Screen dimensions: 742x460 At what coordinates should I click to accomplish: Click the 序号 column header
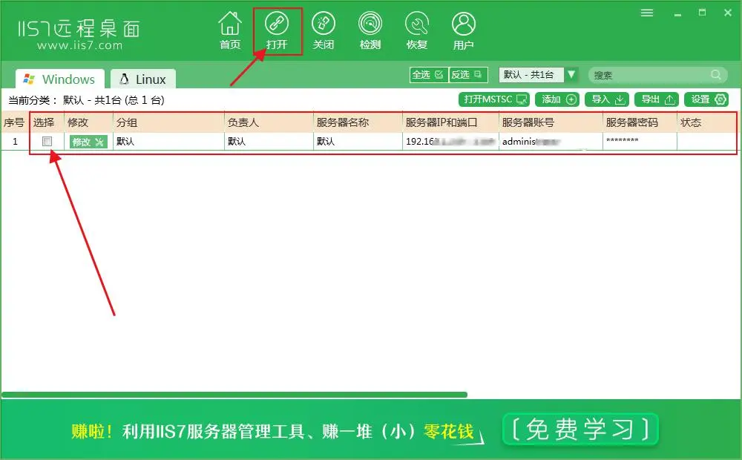point(14,122)
